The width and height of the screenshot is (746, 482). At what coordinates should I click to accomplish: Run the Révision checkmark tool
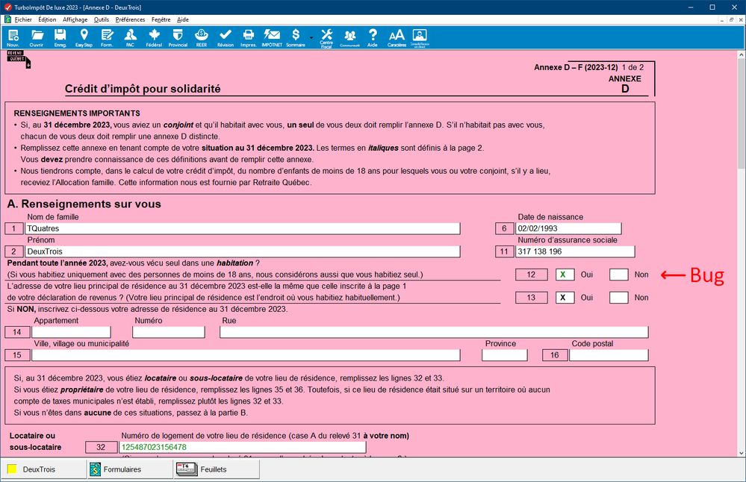(225, 37)
